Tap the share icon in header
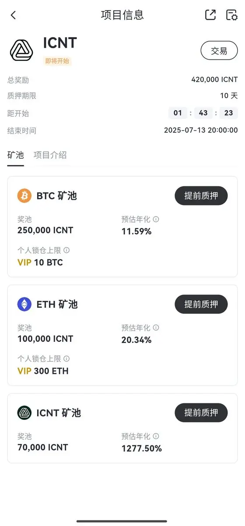This screenshot has height=526, width=245. coord(210,14)
